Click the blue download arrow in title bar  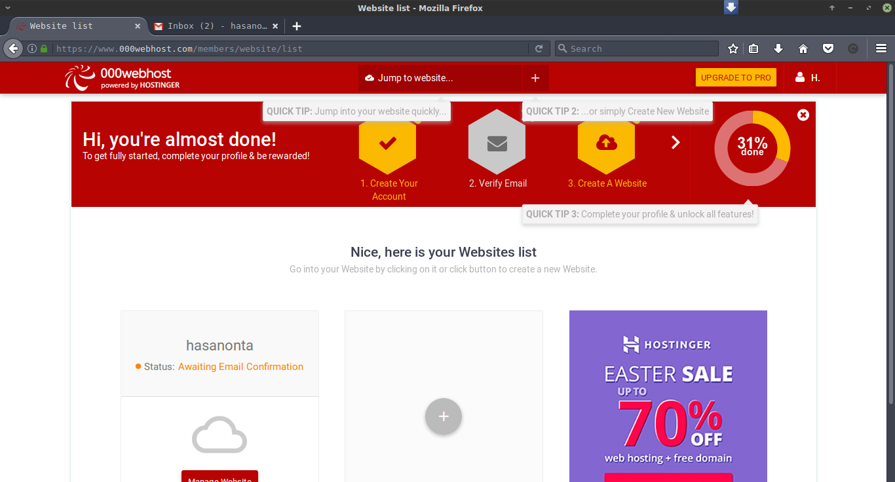[731, 7]
